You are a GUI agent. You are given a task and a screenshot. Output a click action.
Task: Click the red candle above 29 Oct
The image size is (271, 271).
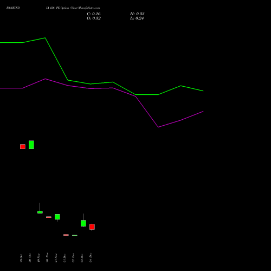[x=23, y=146]
